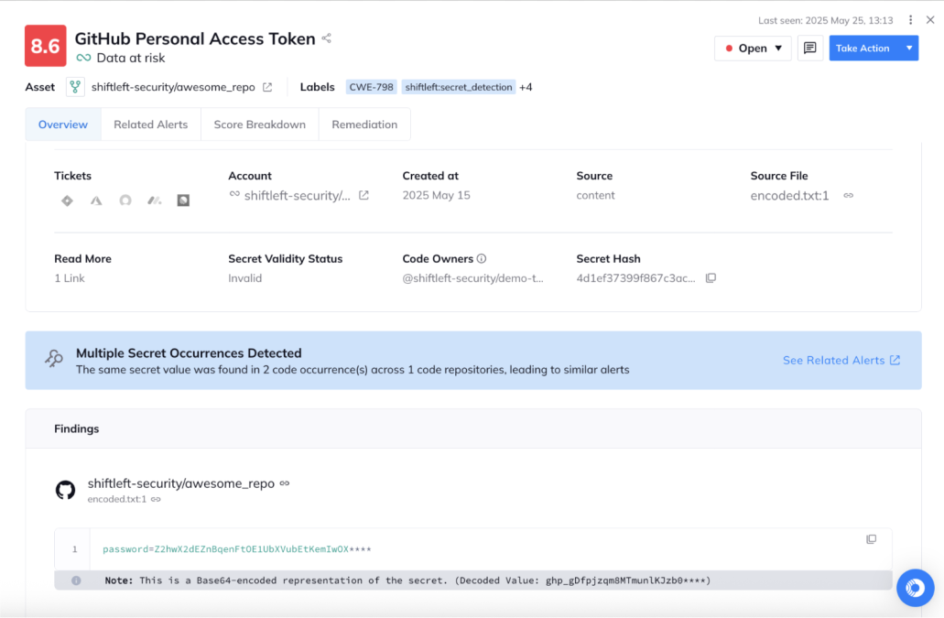Click the 8.6 risk score badge
Screen dimensions: 944x618
(45, 46)
